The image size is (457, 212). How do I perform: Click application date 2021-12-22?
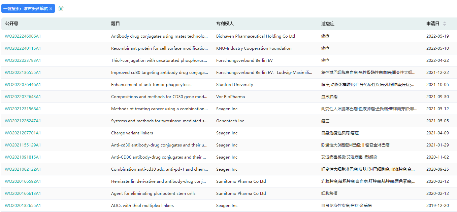tap(437, 73)
